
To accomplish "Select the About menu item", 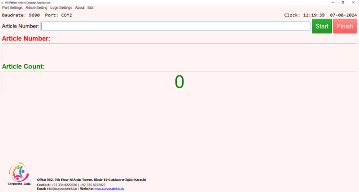I will (x=80, y=8).
